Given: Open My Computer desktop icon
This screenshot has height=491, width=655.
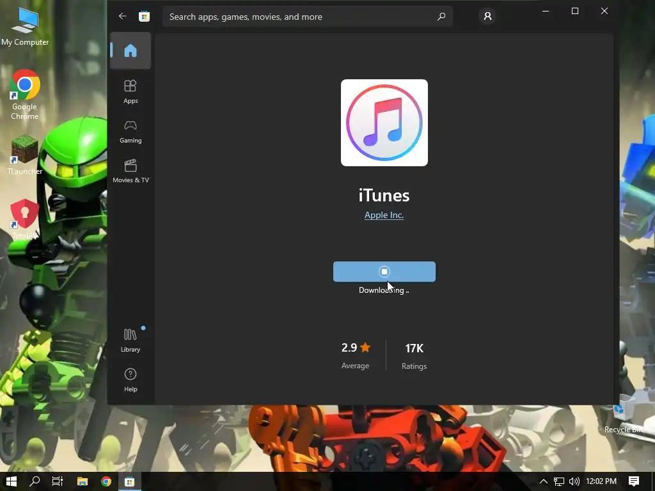Looking at the screenshot, I should point(25,27).
